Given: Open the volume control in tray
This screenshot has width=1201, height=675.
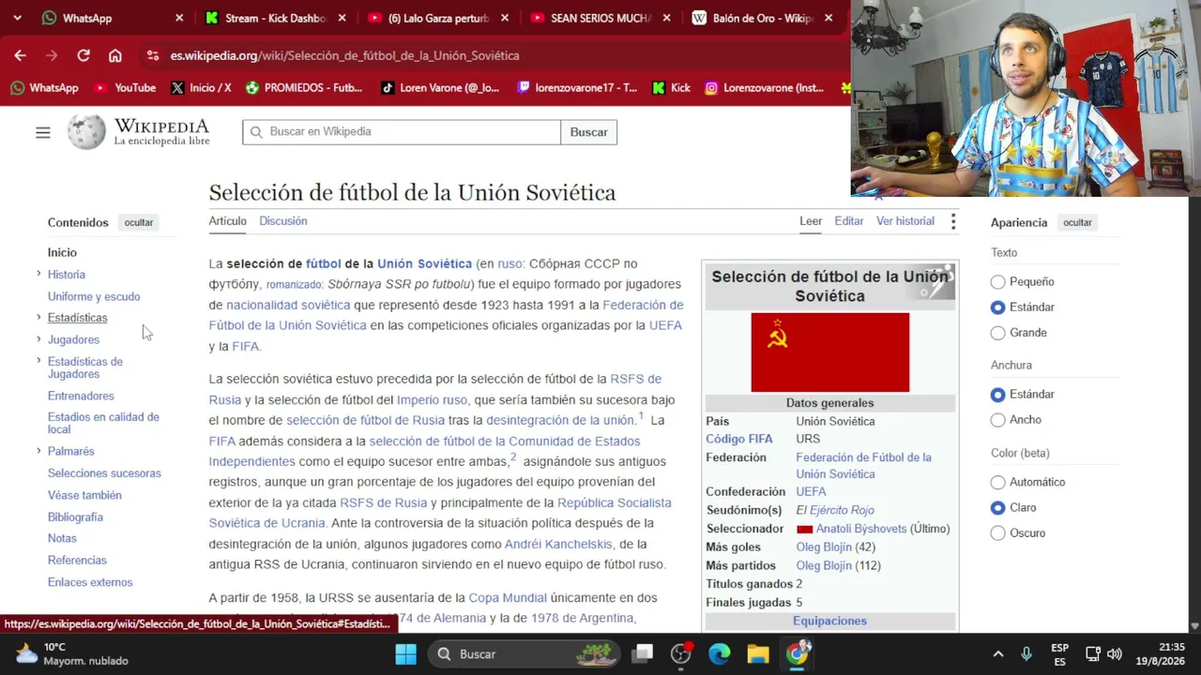Looking at the screenshot, I should pyautogui.click(x=1115, y=654).
